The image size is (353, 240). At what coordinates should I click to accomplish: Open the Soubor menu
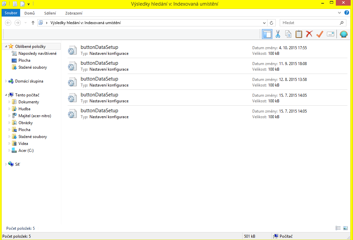(x=11, y=13)
